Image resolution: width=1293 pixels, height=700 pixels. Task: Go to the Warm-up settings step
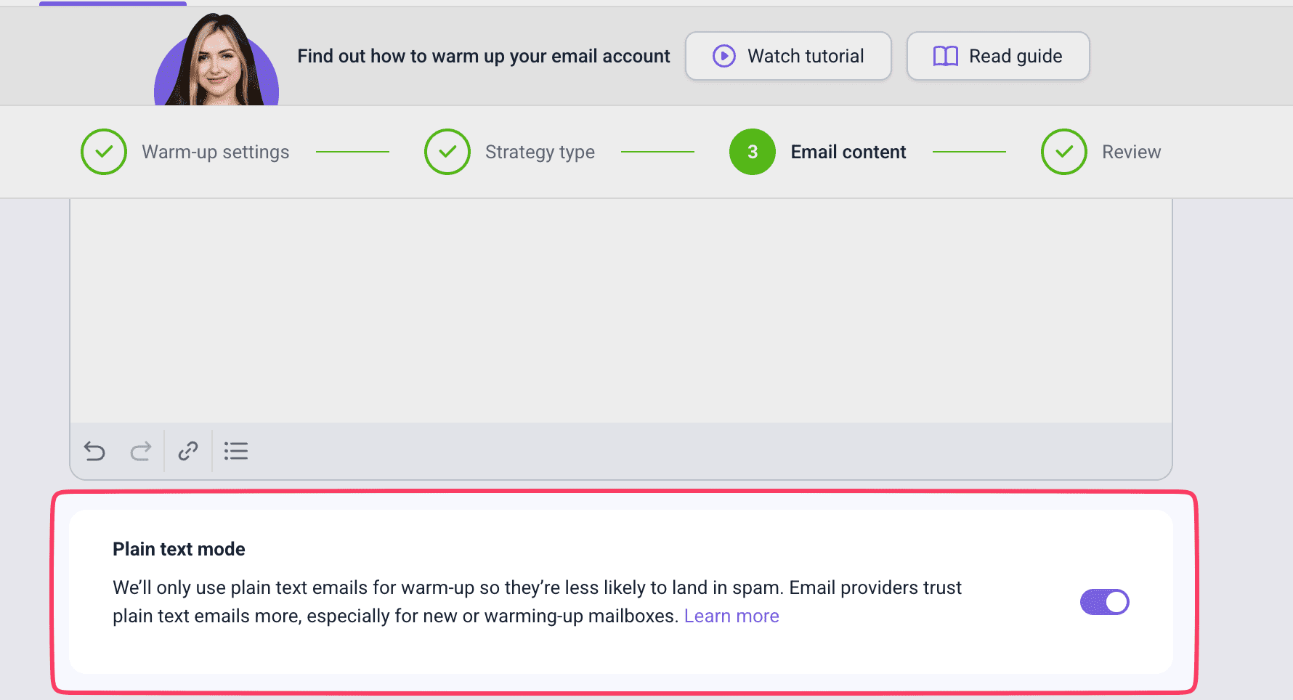point(216,152)
